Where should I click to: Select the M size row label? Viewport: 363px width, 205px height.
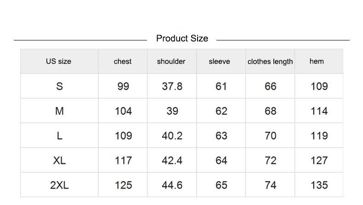point(59,111)
